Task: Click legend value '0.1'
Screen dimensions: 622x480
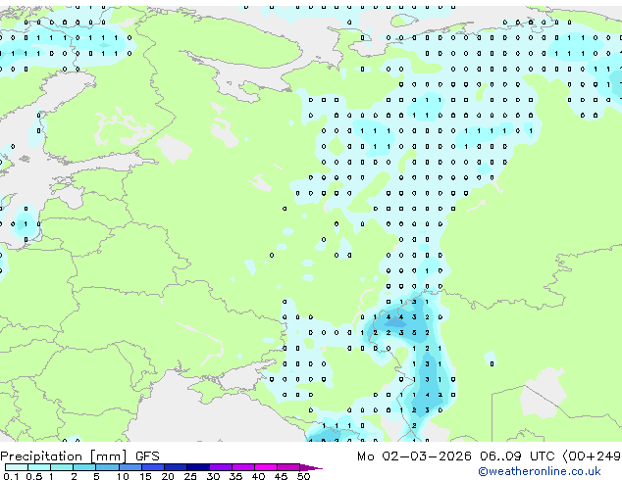Action: click(11, 476)
